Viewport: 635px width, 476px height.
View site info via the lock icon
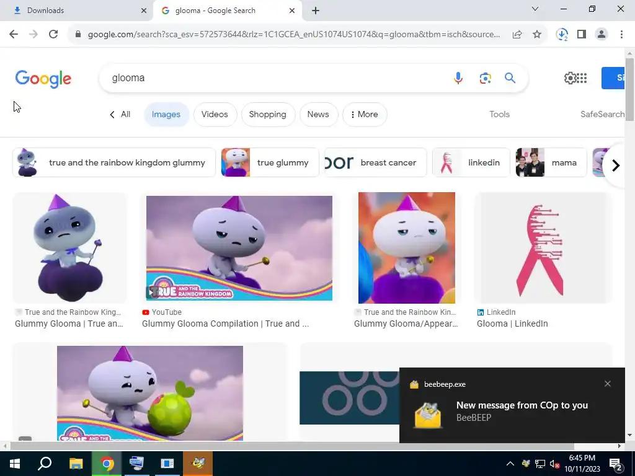point(78,35)
